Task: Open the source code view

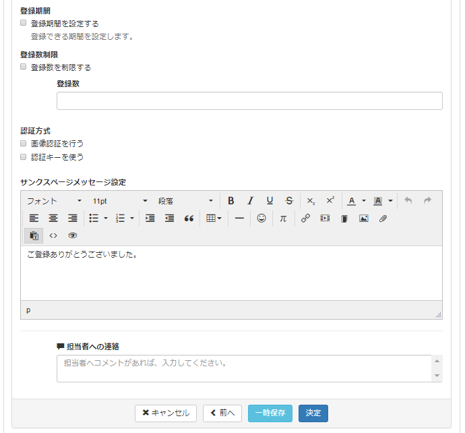Action: (x=53, y=236)
